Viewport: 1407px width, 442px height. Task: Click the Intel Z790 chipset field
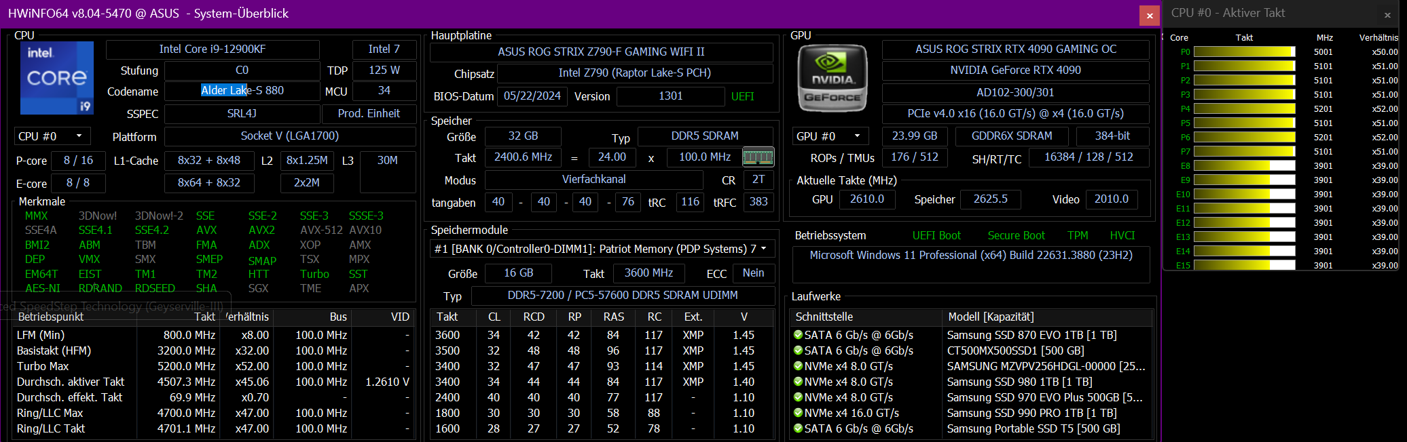point(635,73)
